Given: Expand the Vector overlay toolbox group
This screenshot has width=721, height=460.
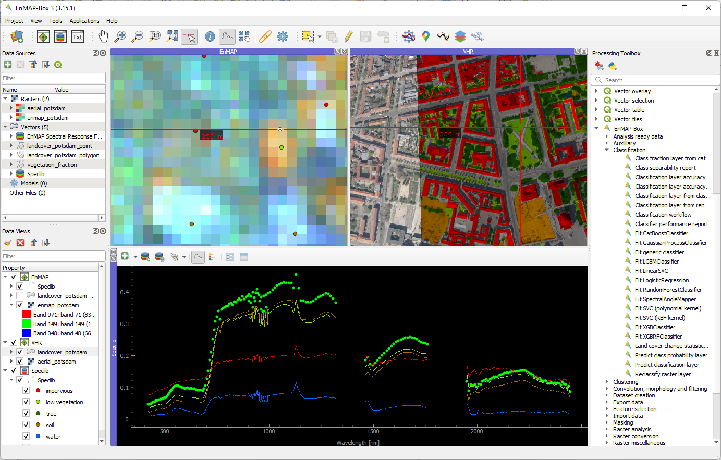Looking at the screenshot, I should (596, 91).
